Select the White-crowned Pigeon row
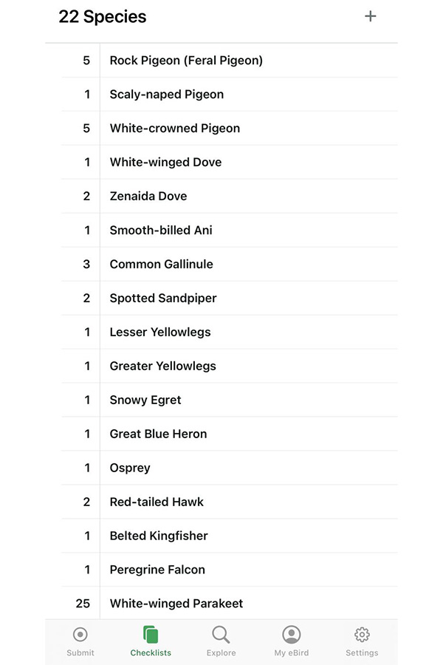 175,129
